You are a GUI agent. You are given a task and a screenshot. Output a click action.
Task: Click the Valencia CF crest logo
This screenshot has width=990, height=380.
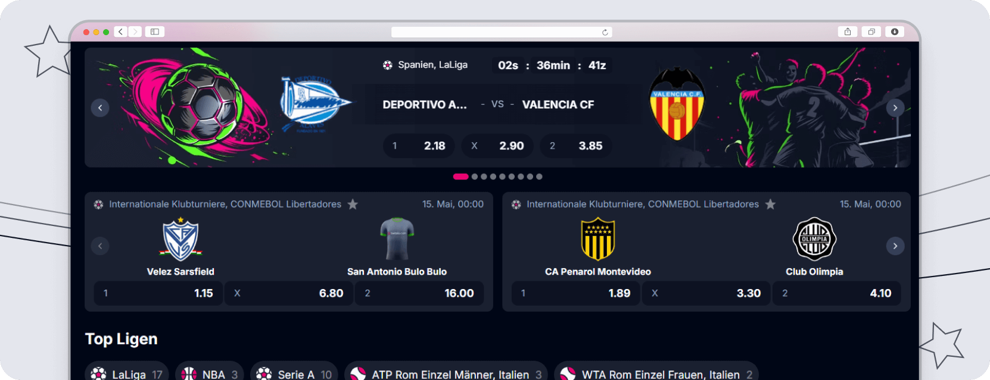677,105
